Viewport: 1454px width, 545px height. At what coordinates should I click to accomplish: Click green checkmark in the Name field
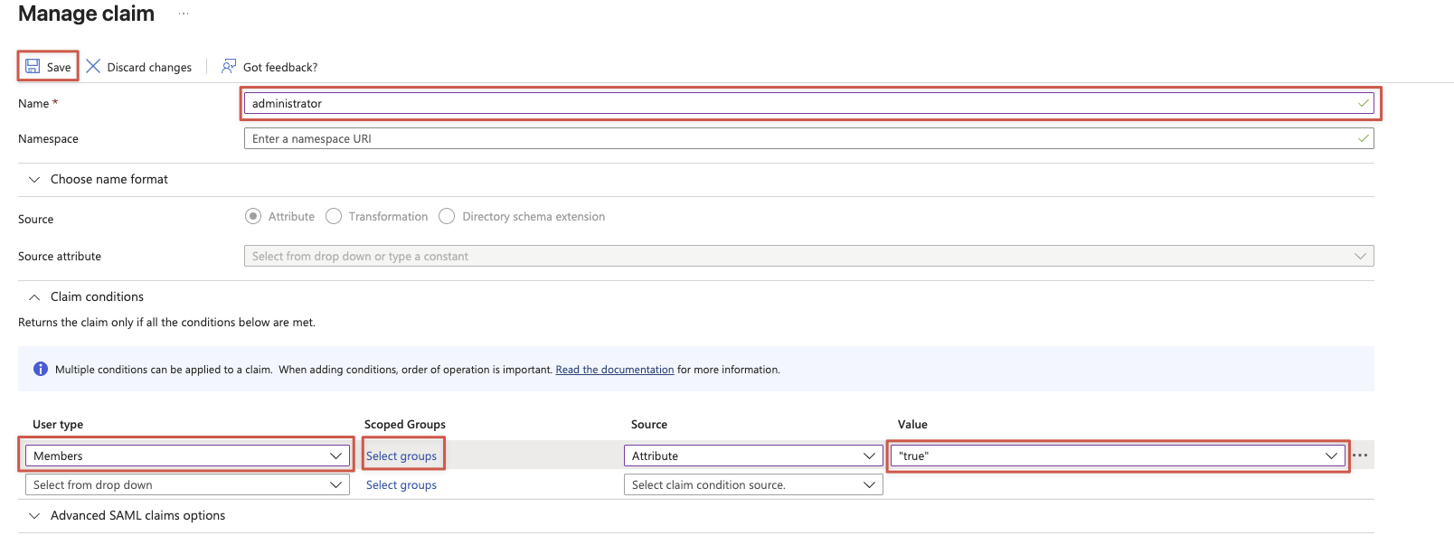coord(1363,103)
